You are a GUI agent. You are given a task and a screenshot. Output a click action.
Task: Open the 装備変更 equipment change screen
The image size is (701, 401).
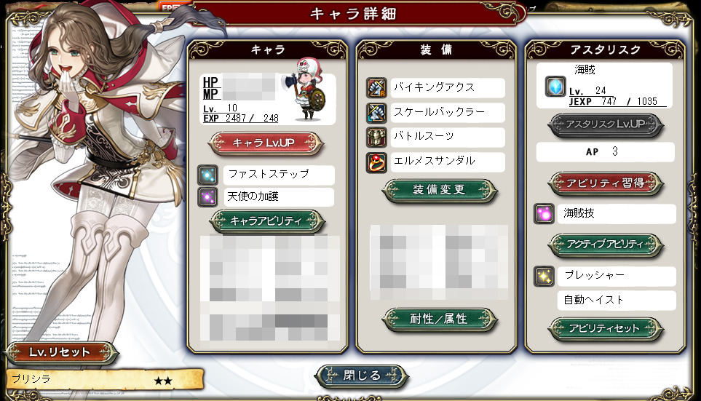pyautogui.click(x=440, y=190)
